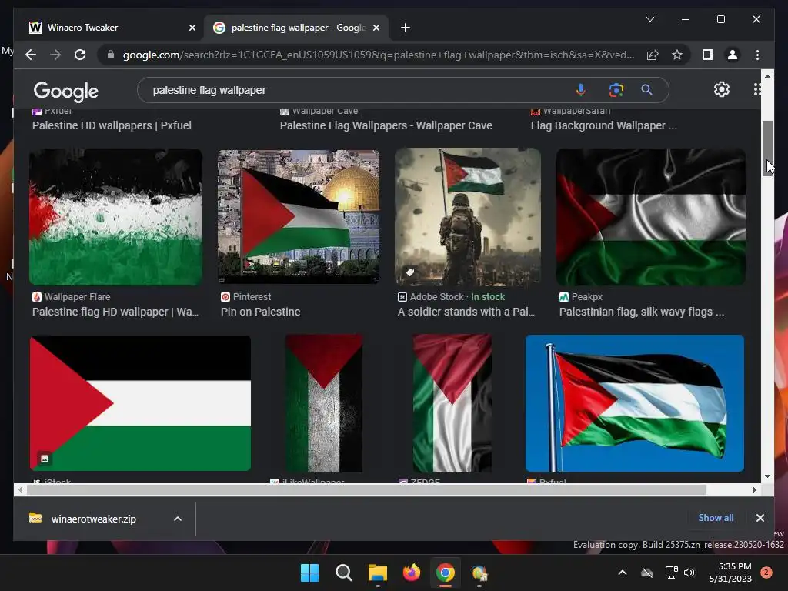Viewport: 788px width, 591px height.
Task: Open notifications badge in taskbar
Action: tap(766, 573)
